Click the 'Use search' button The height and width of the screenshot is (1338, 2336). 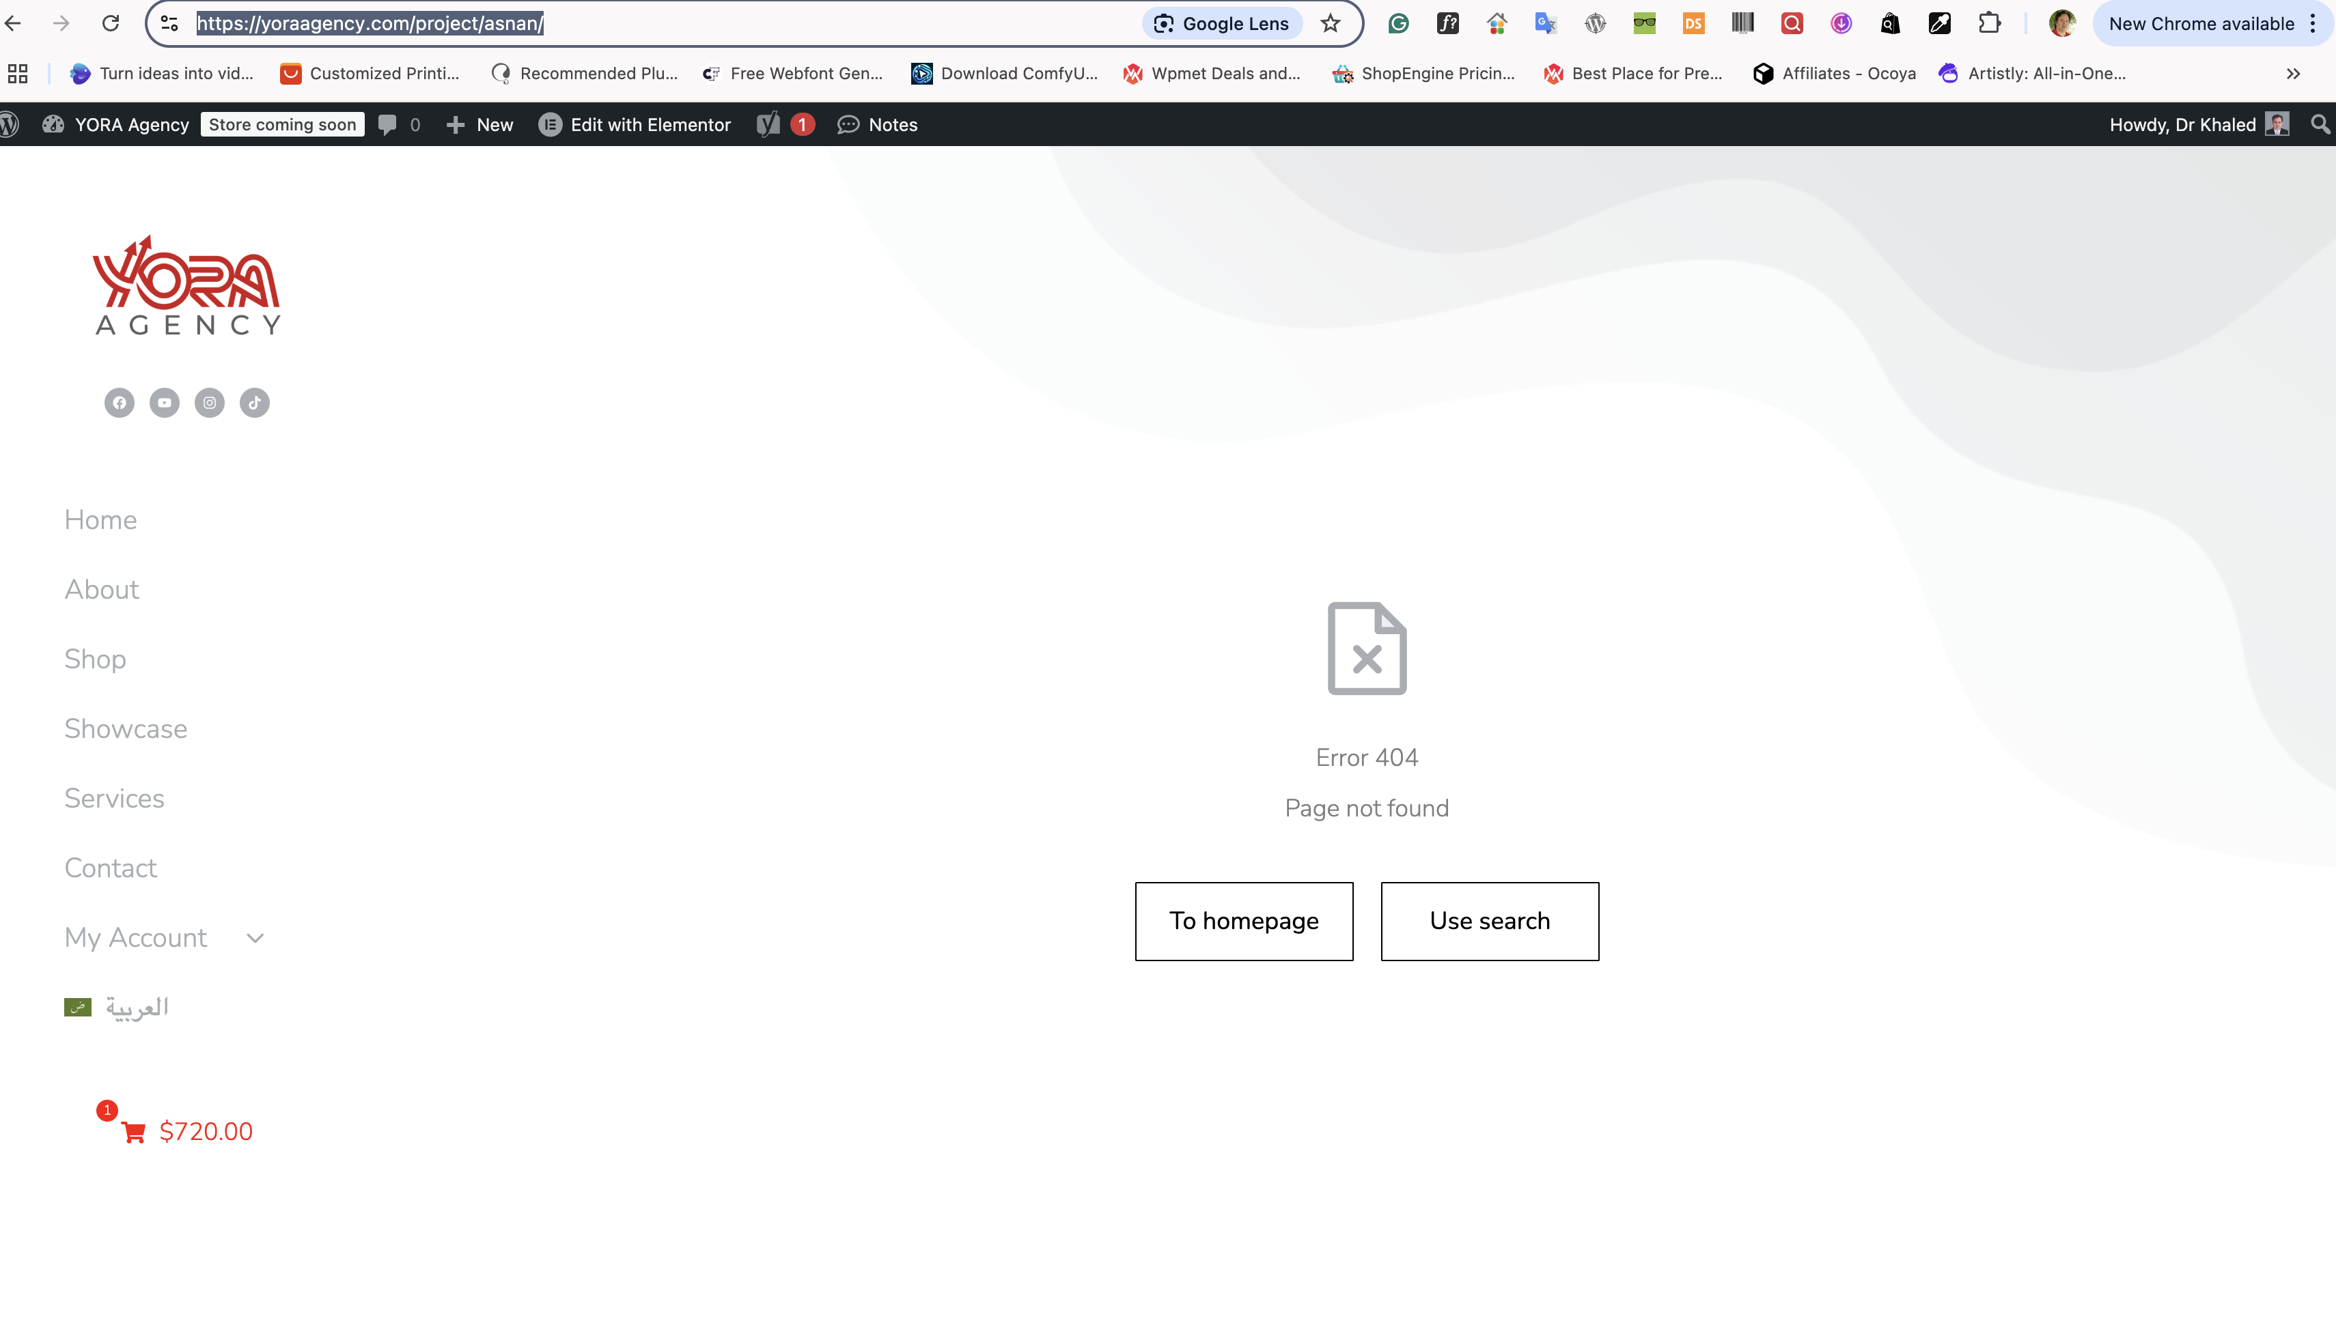click(x=1489, y=922)
